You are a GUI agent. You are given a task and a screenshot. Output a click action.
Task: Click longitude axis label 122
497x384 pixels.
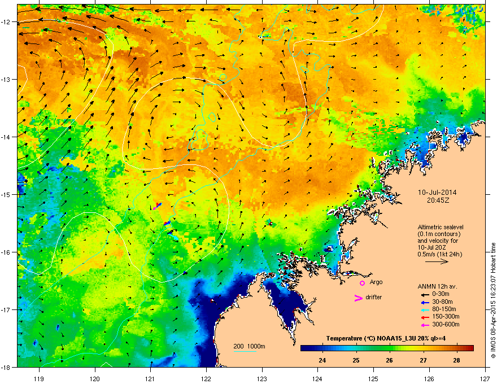tap(206, 378)
